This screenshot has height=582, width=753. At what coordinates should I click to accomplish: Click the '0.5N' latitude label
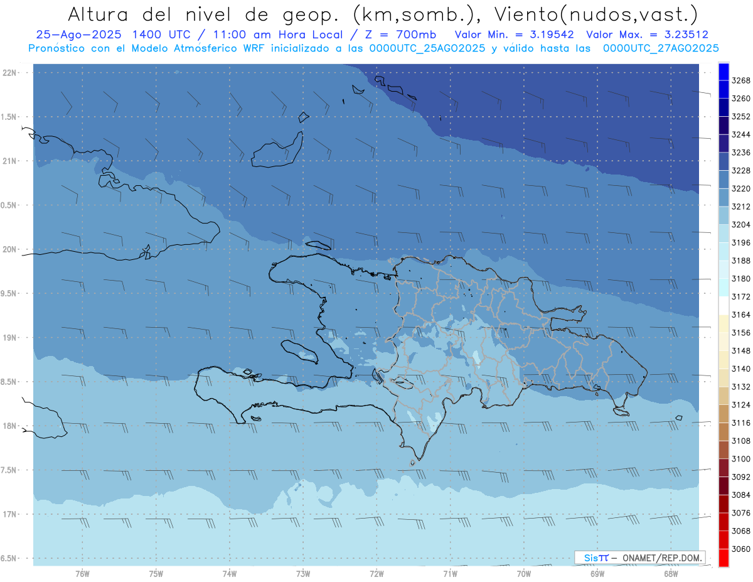point(9,205)
